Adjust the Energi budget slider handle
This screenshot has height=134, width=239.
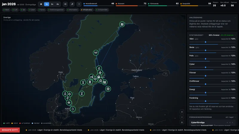(206, 93)
